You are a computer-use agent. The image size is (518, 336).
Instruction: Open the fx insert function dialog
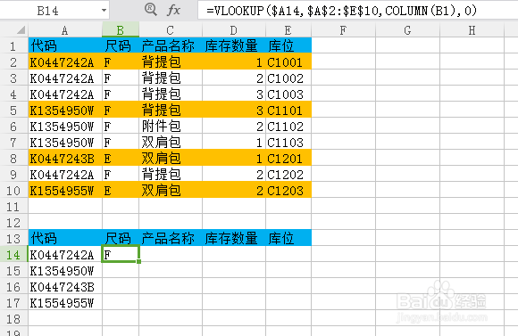(x=173, y=10)
